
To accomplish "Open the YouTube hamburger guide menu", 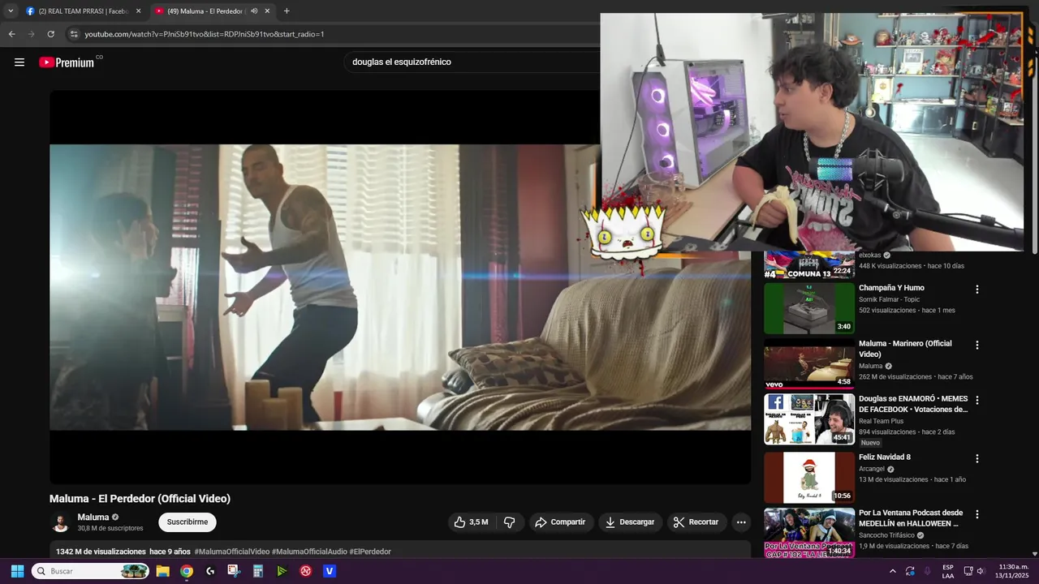I will click(x=19, y=62).
